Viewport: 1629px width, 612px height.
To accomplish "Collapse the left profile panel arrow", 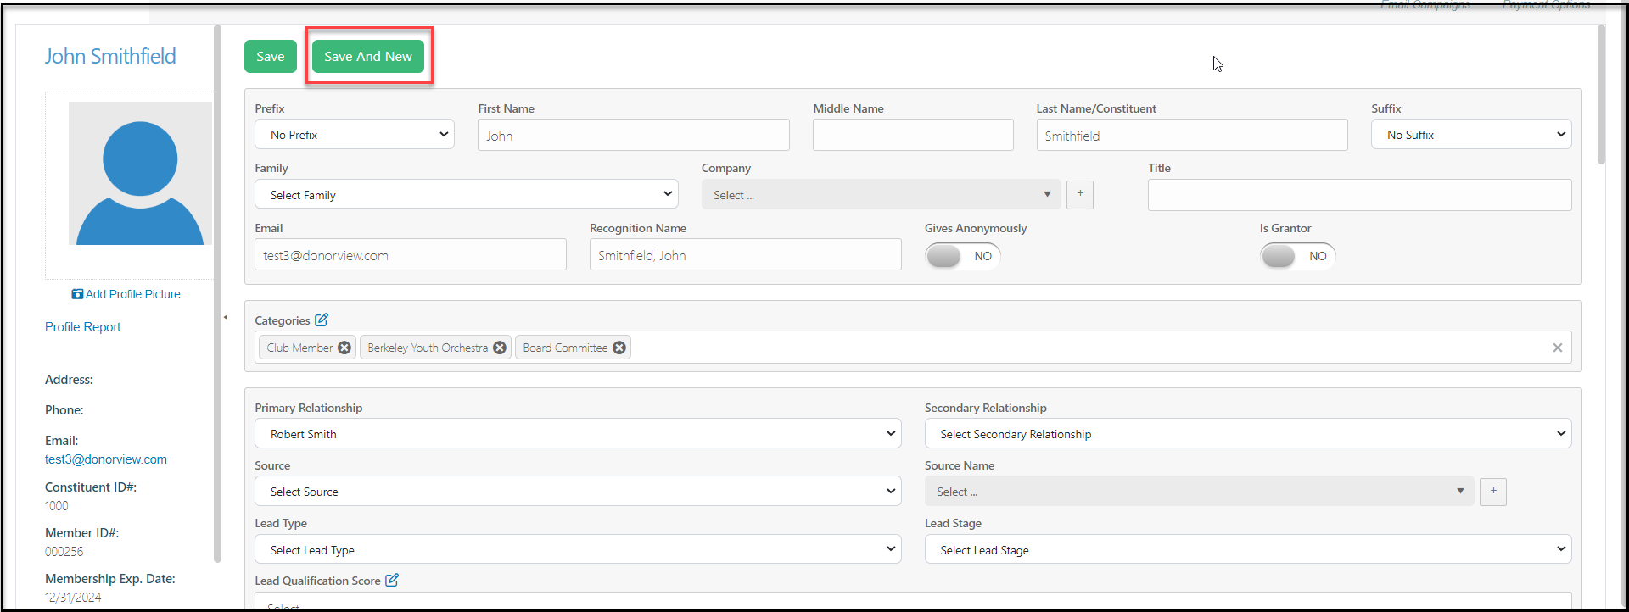I will point(225,317).
